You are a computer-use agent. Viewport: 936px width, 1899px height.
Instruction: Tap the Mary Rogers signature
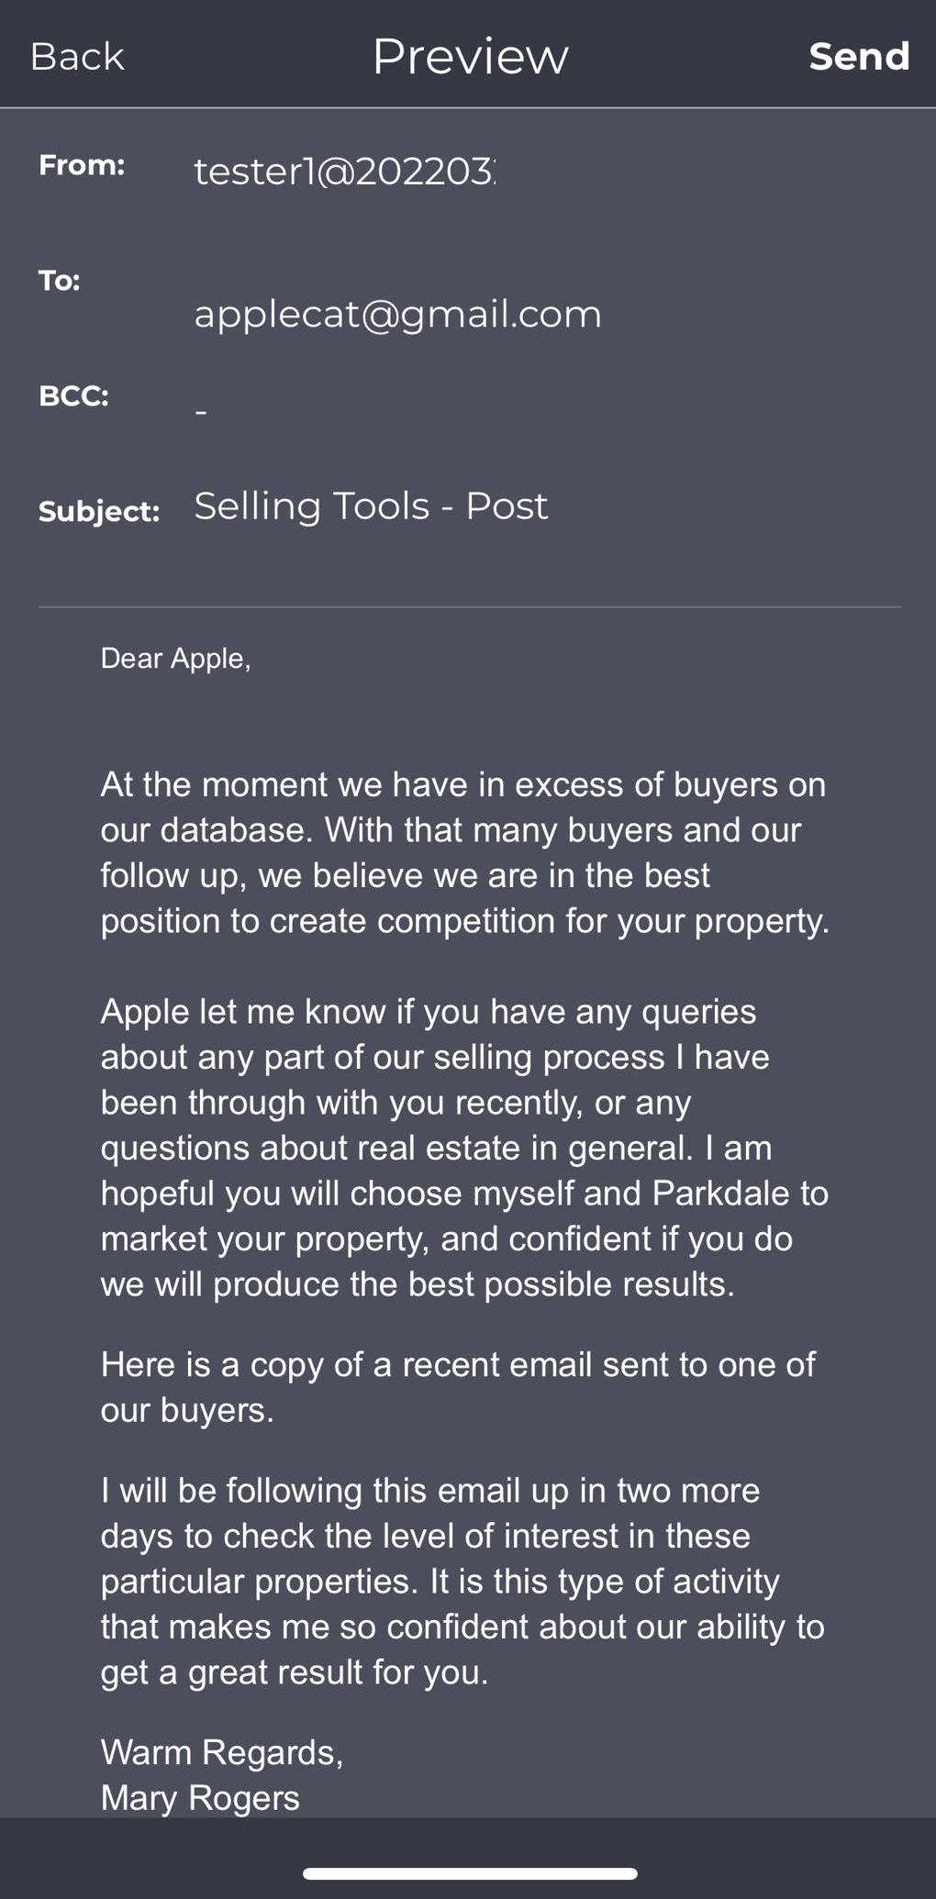200,1798
